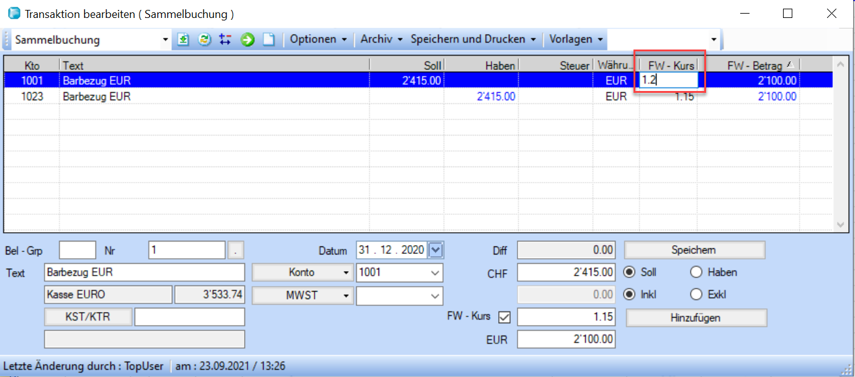Viewport: 855px width, 377px height.
Task: Click the application icon in title bar
Action: coord(13,13)
